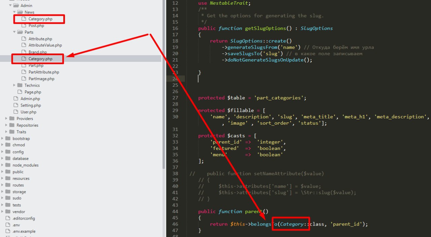Click the sidebar vertical scrollbar
The image size is (431, 237).
pyautogui.click(x=164, y=84)
